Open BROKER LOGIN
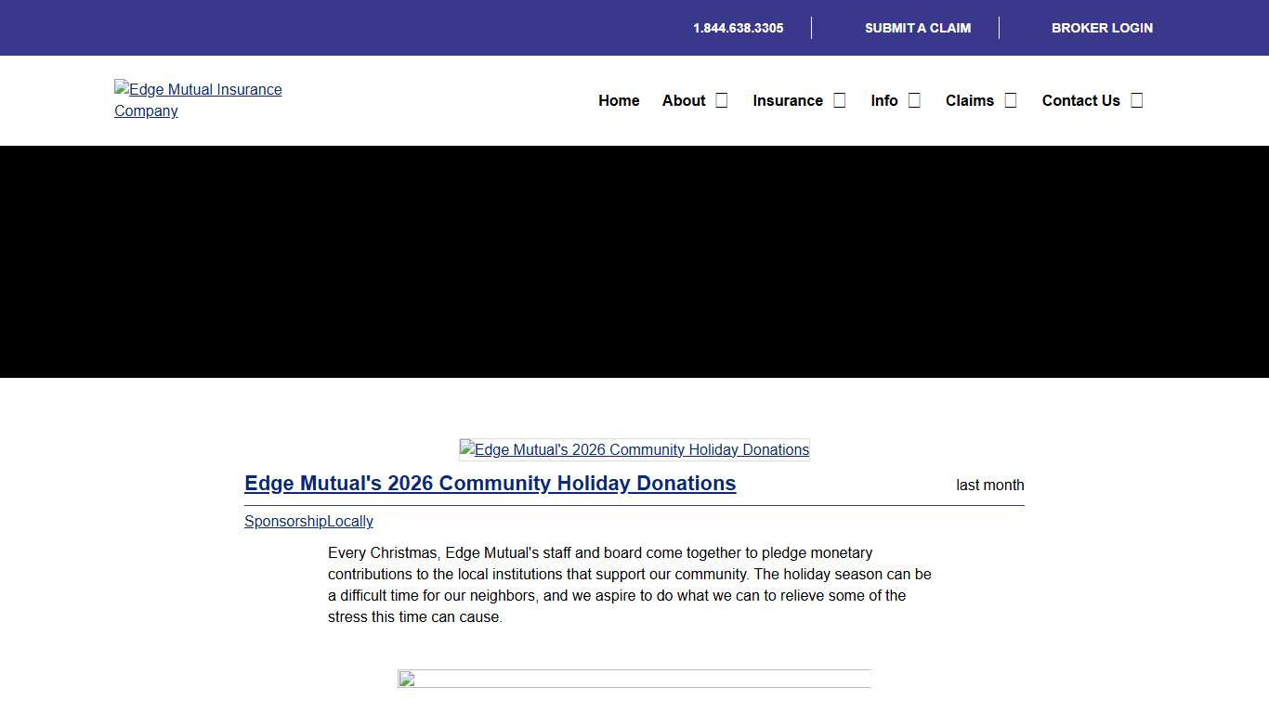The width and height of the screenshot is (1269, 713). (1102, 28)
